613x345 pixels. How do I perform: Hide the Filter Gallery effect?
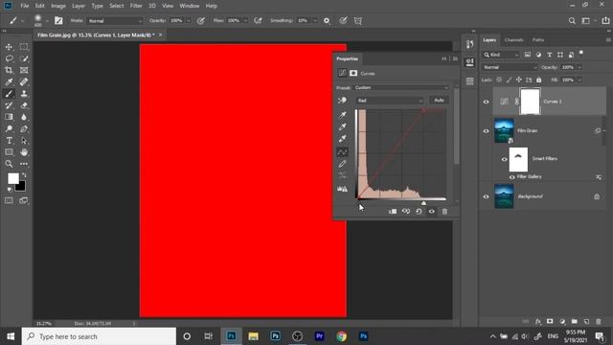(x=511, y=177)
